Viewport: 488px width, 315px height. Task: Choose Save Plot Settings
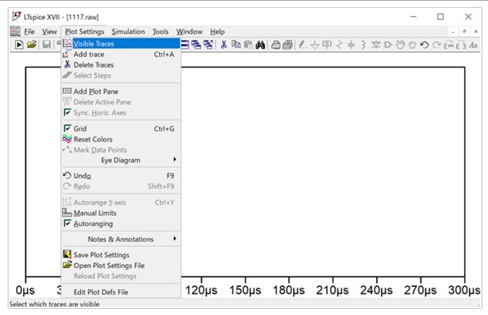[x=121, y=255]
